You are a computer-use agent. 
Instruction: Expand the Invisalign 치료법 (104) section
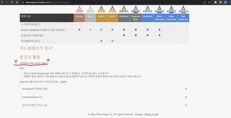click(105, 89)
